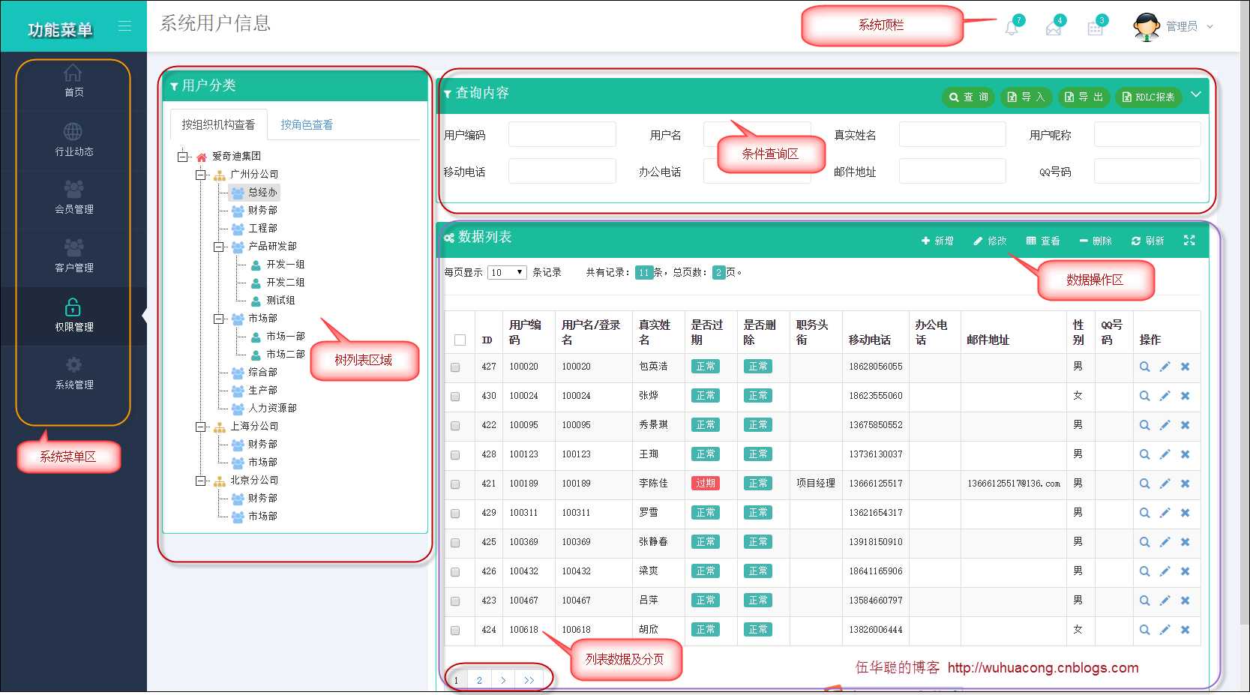Click fullscreen expand icon in 数据列表 header
The image size is (1250, 695).
(x=1189, y=240)
